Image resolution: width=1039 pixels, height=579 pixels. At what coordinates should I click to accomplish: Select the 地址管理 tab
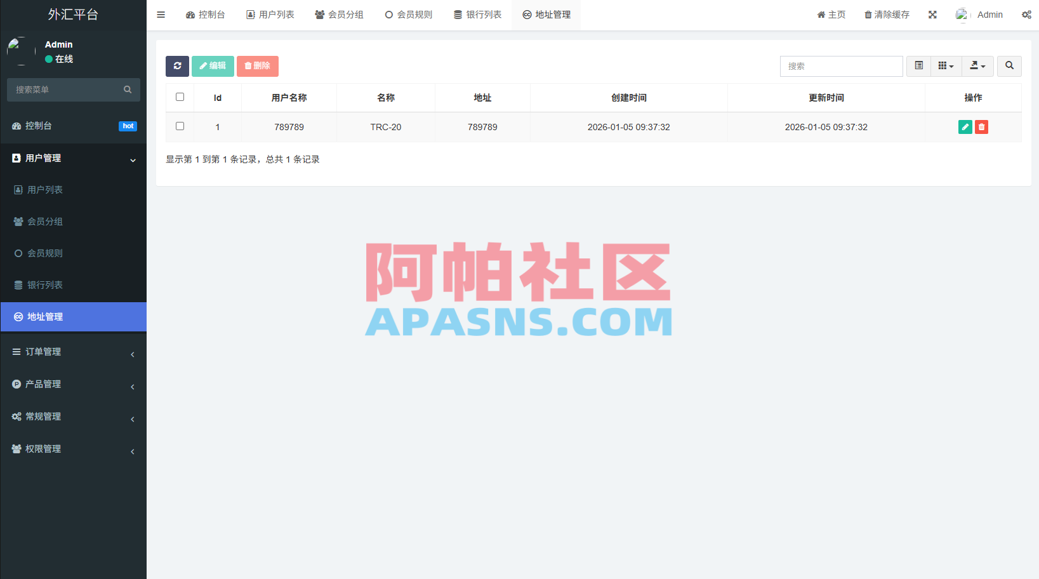(546, 15)
